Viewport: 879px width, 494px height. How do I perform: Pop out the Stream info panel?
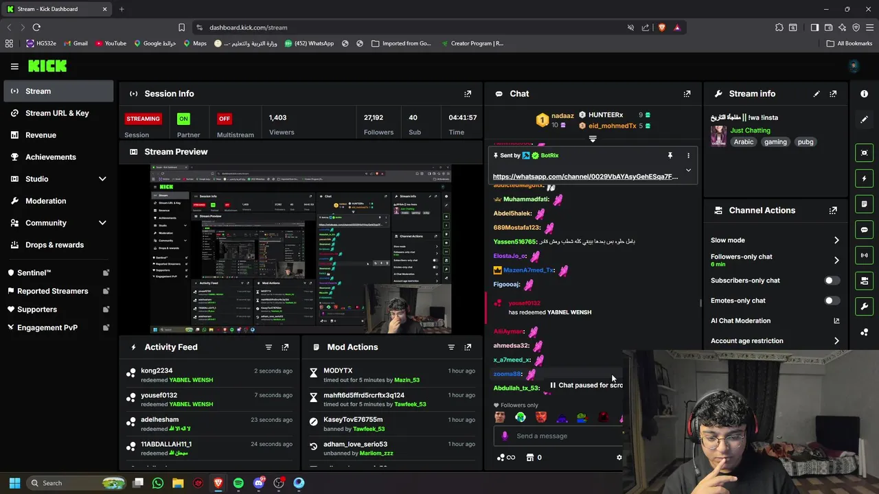tap(833, 94)
